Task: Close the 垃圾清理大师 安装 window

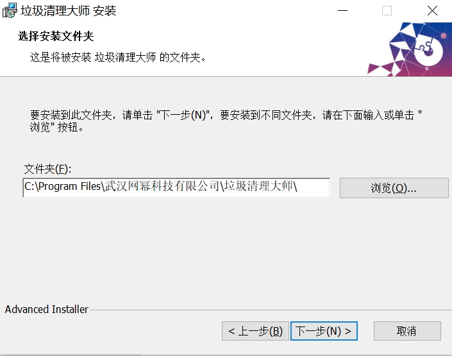Action: 432,11
